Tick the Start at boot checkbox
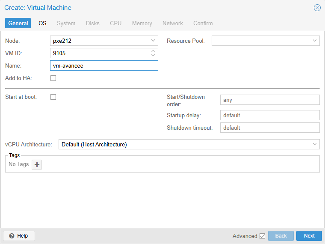 coord(53,97)
